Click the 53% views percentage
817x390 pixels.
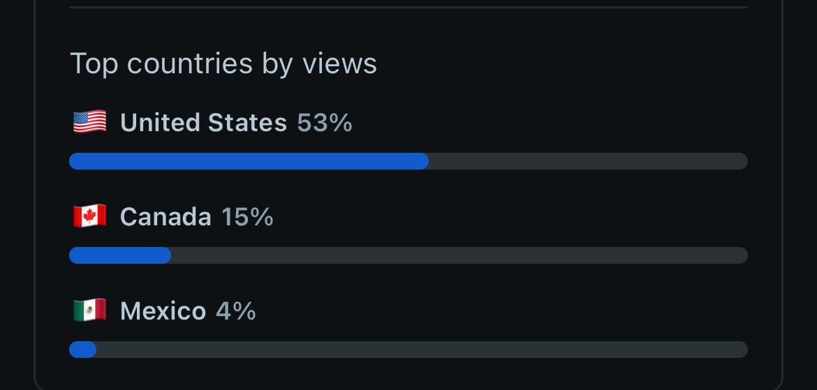point(325,123)
